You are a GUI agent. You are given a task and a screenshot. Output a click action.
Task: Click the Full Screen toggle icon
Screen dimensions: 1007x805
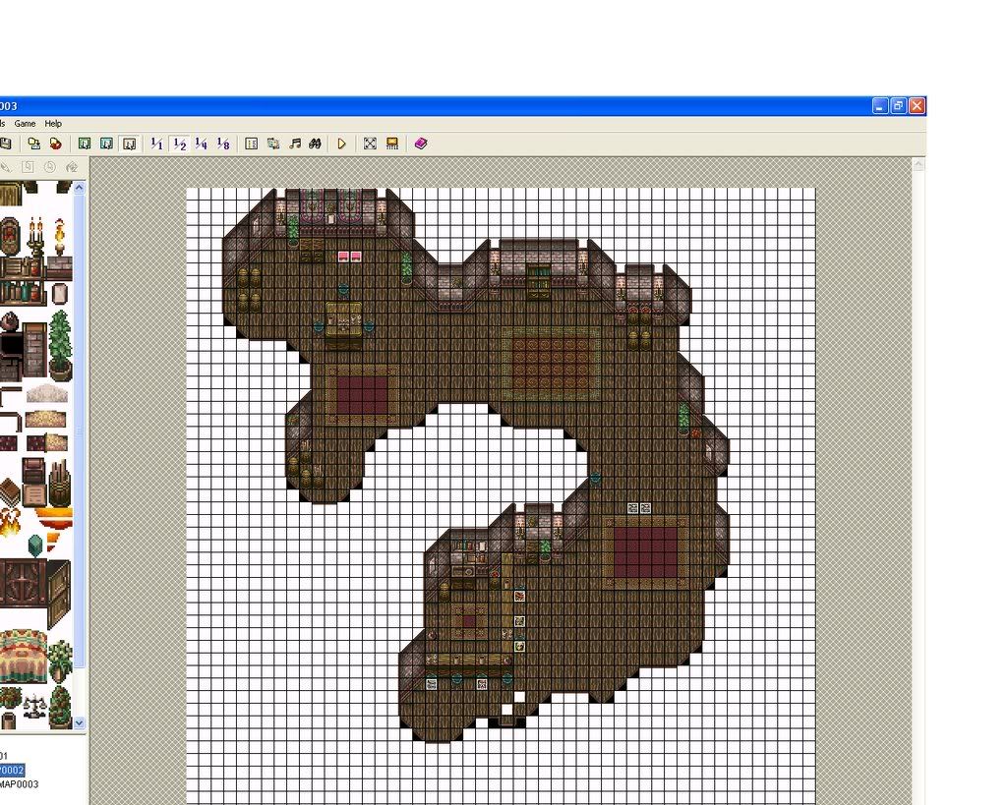coord(370,144)
